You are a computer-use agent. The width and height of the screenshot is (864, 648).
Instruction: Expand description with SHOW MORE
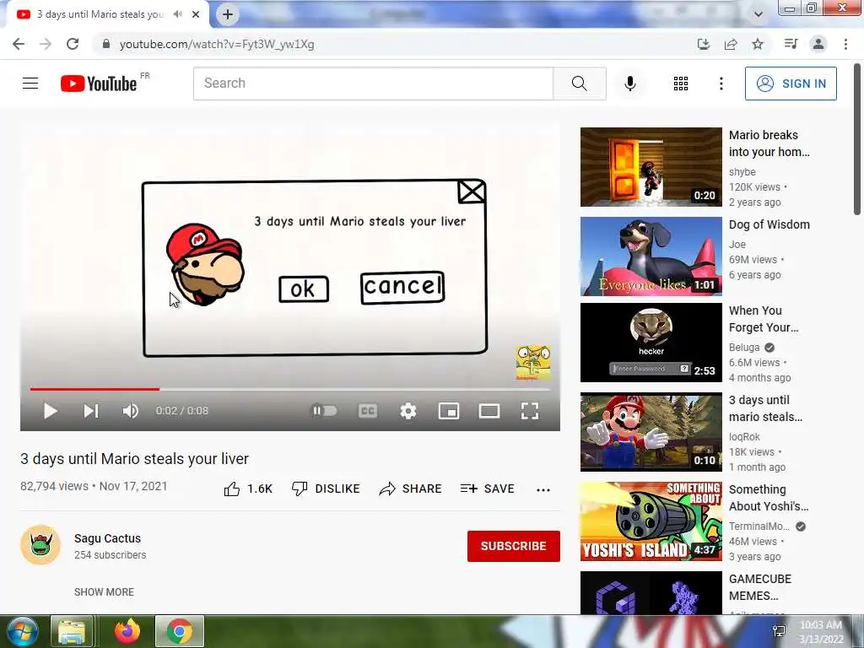coord(104,591)
